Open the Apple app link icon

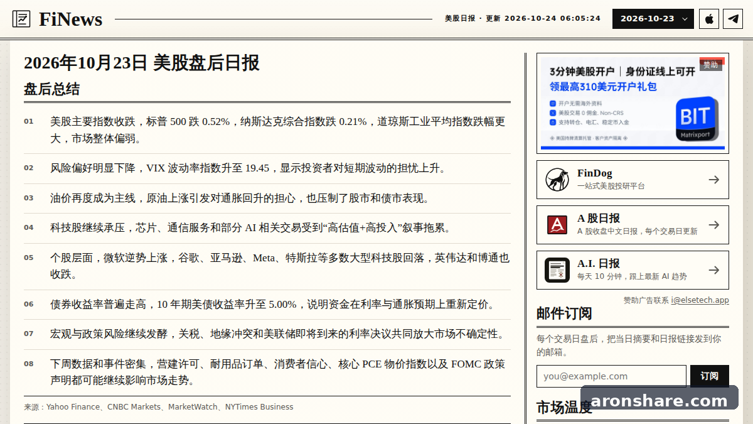click(x=709, y=19)
